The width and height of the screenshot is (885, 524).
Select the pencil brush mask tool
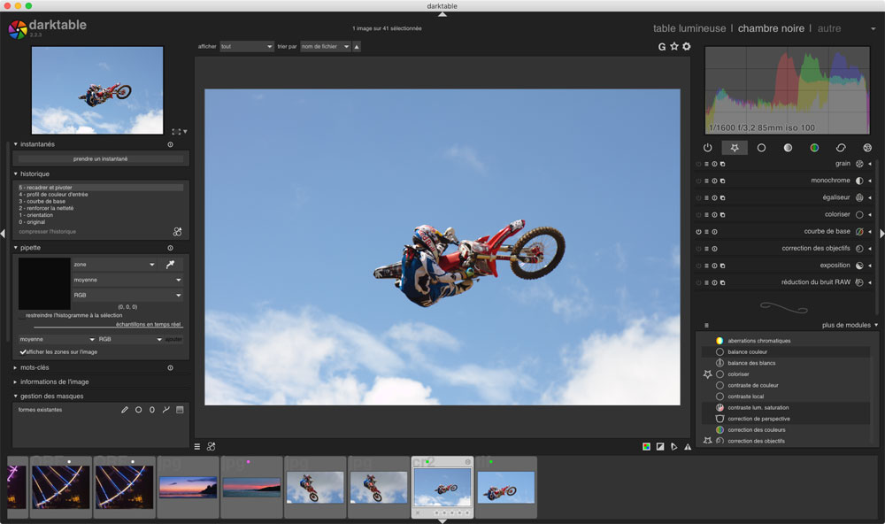(125, 410)
